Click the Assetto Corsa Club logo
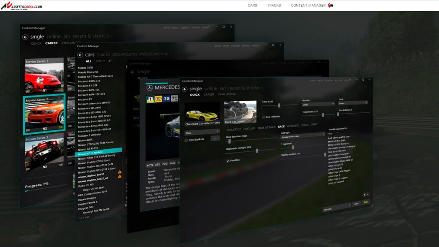439x247 pixels. (21, 6)
